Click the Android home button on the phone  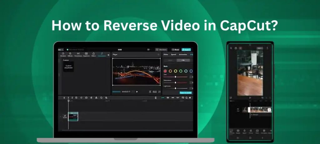point(250,138)
